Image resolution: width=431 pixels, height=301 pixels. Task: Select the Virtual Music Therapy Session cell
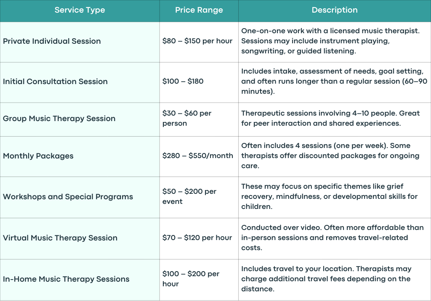(x=80, y=239)
